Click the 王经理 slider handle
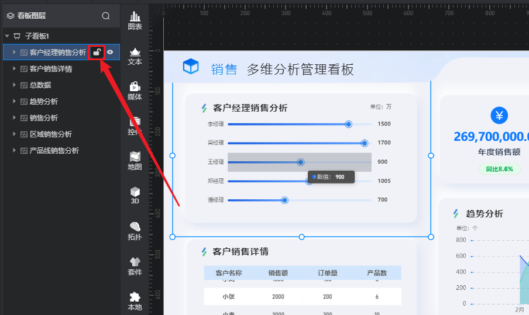Image resolution: width=529 pixels, height=315 pixels. (301, 162)
